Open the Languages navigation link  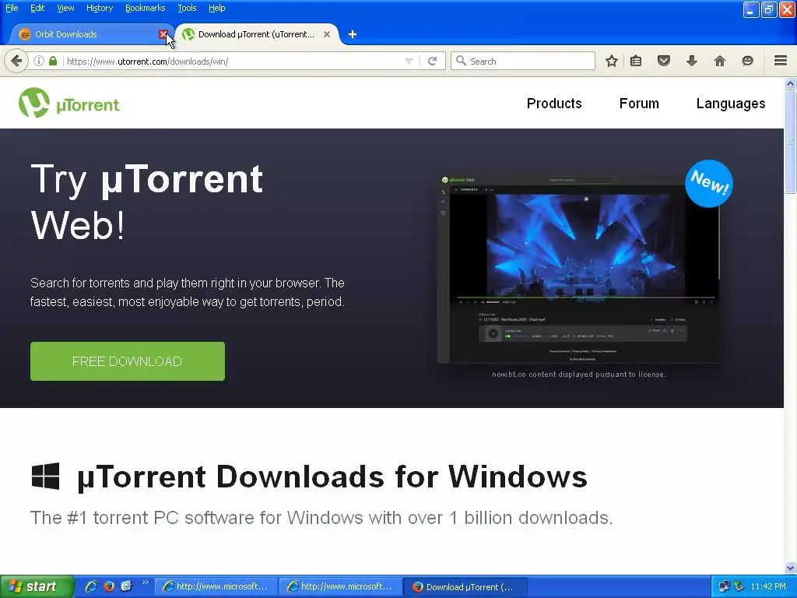[x=730, y=104]
